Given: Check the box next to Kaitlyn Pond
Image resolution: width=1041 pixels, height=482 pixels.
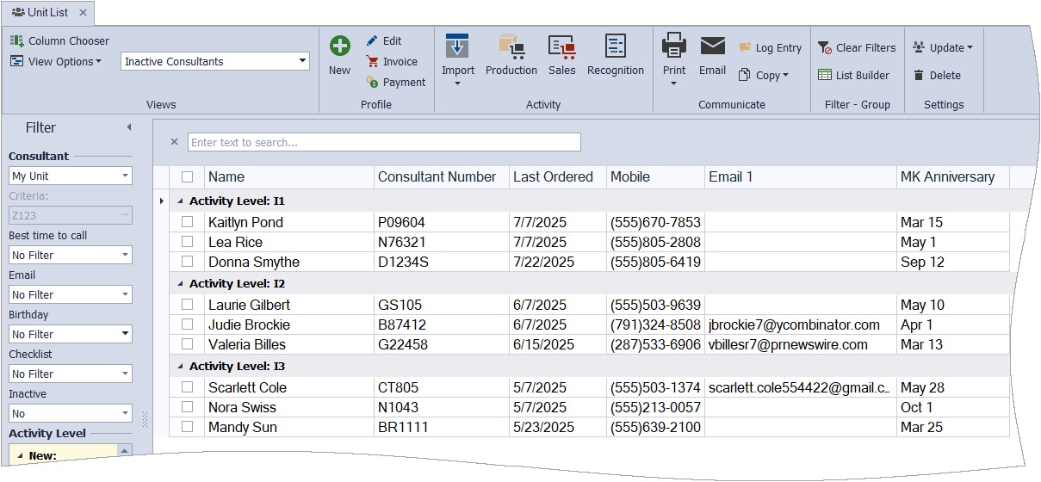Looking at the screenshot, I should (x=187, y=222).
